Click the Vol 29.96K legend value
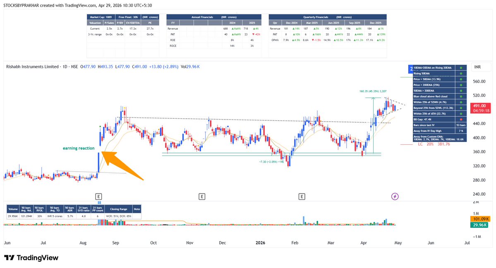The width and height of the screenshot is (496, 268). pos(190,67)
